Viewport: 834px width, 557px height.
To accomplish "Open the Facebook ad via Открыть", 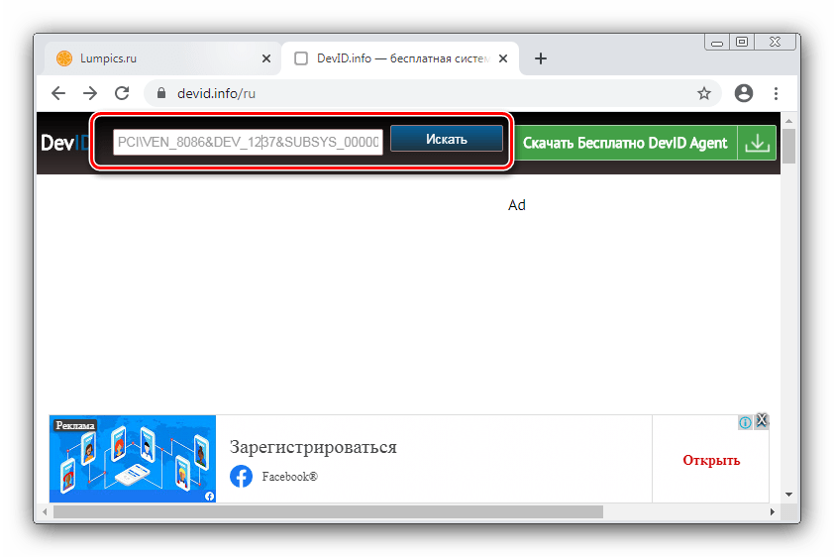I will [x=711, y=460].
